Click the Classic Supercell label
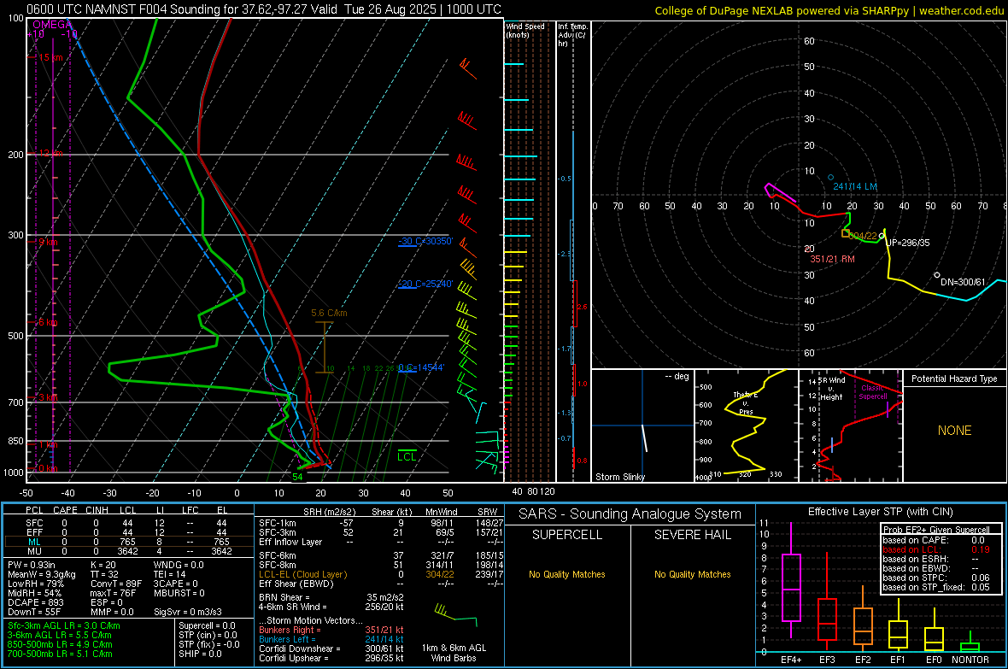 (873, 392)
